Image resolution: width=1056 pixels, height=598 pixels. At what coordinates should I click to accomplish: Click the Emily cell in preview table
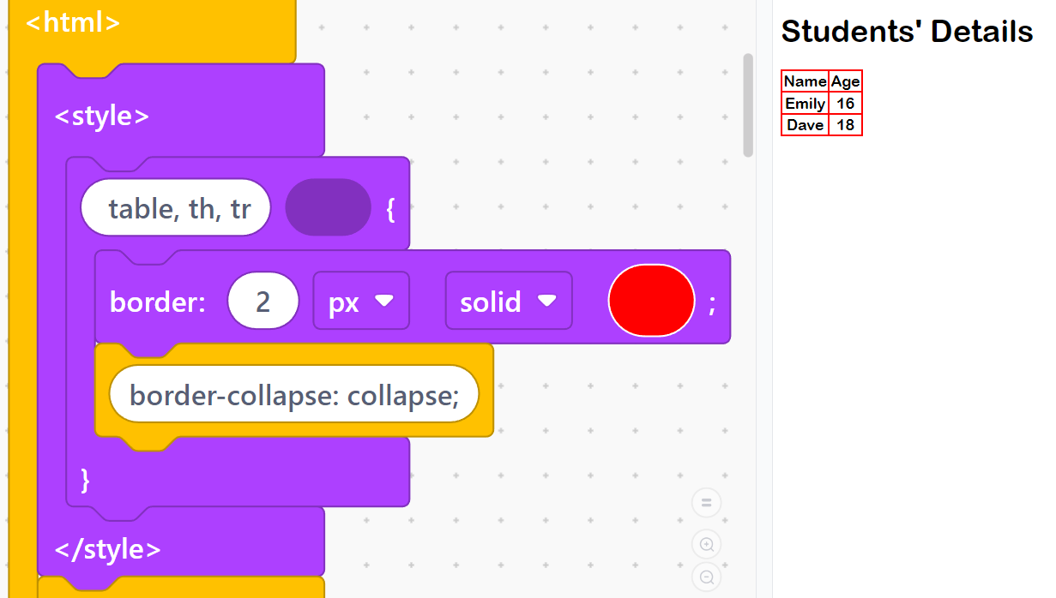point(805,104)
